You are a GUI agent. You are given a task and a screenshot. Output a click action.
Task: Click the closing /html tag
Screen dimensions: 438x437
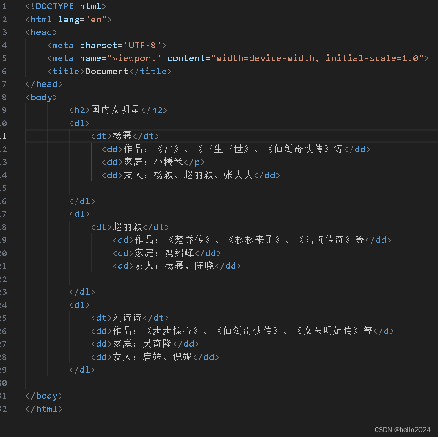point(44,409)
